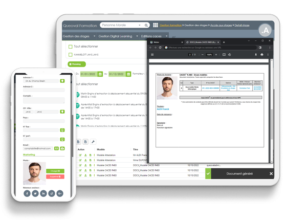The height and width of the screenshot is (223, 287).
Task: Click the green Planning button
Action: point(77,64)
